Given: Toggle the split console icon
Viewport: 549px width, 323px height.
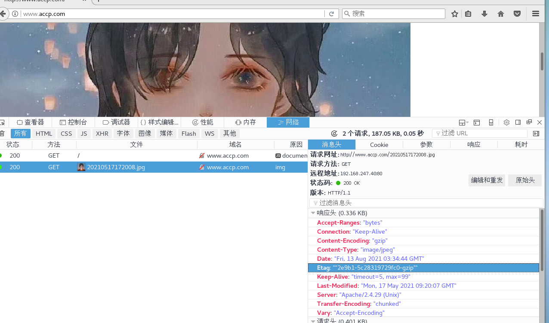Looking at the screenshot, I should coord(477,122).
